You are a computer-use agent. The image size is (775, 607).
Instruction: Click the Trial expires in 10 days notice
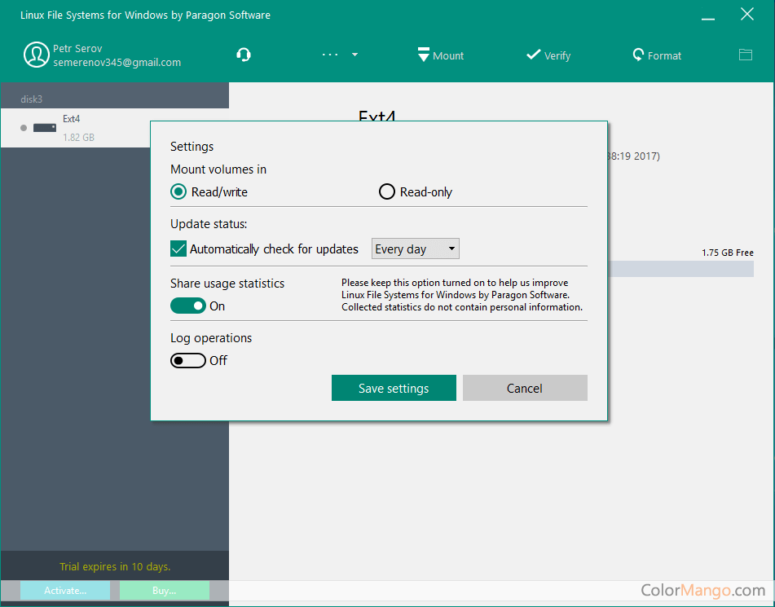tap(115, 566)
